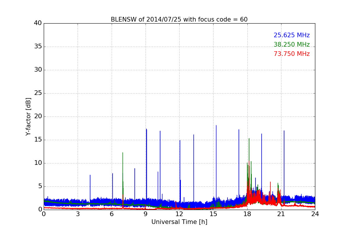Click the x-axis tick label 24

(315, 214)
